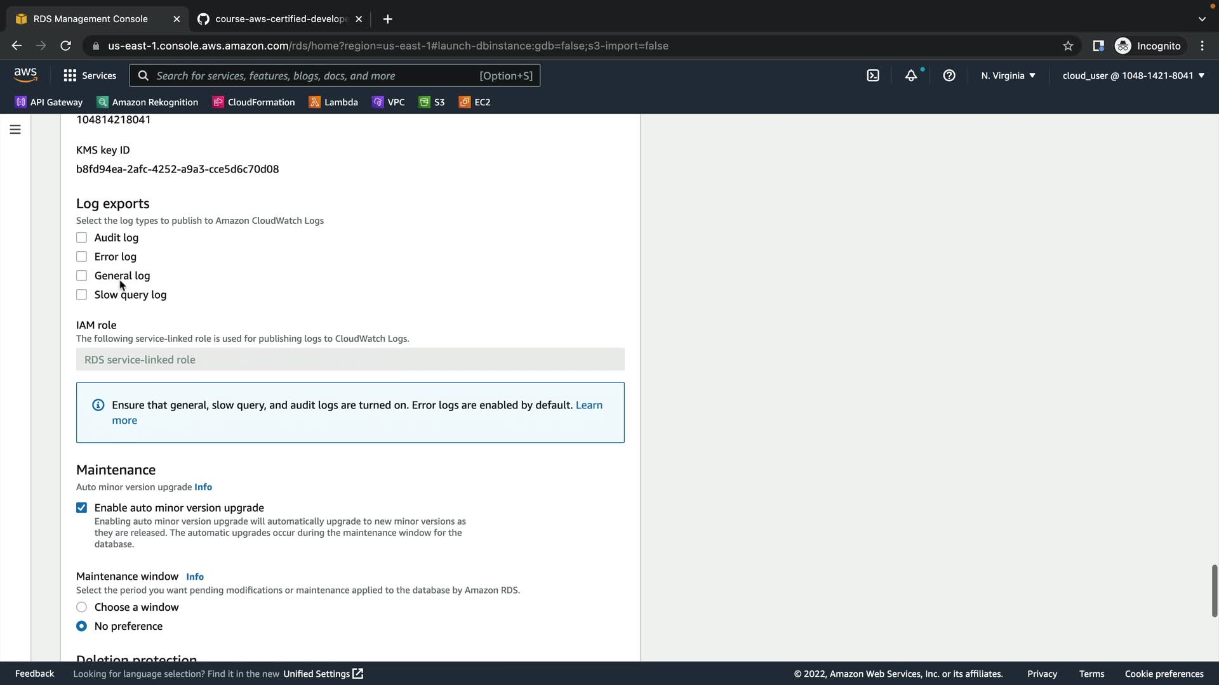The height and width of the screenshot is (685, 1219).
Task: Enable the Audit log checkbox
Action: click(x=81, y=238)
